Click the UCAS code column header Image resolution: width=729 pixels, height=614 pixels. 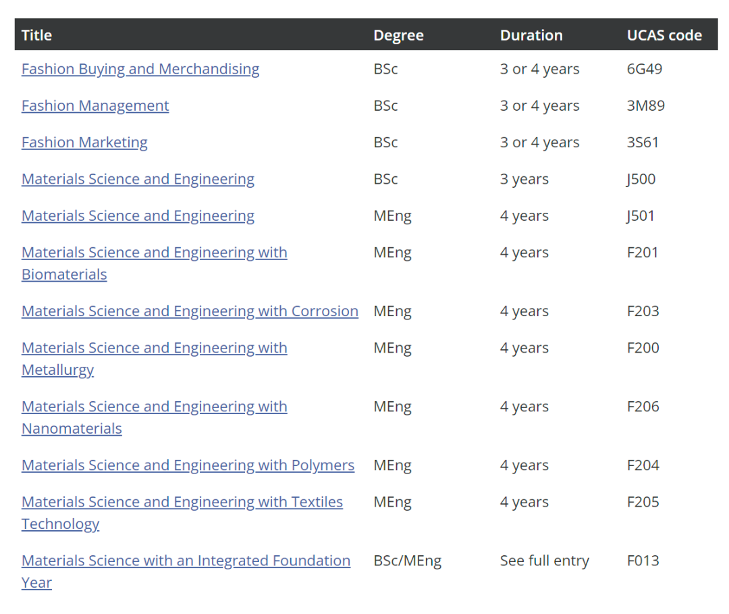tap(664, 35)
